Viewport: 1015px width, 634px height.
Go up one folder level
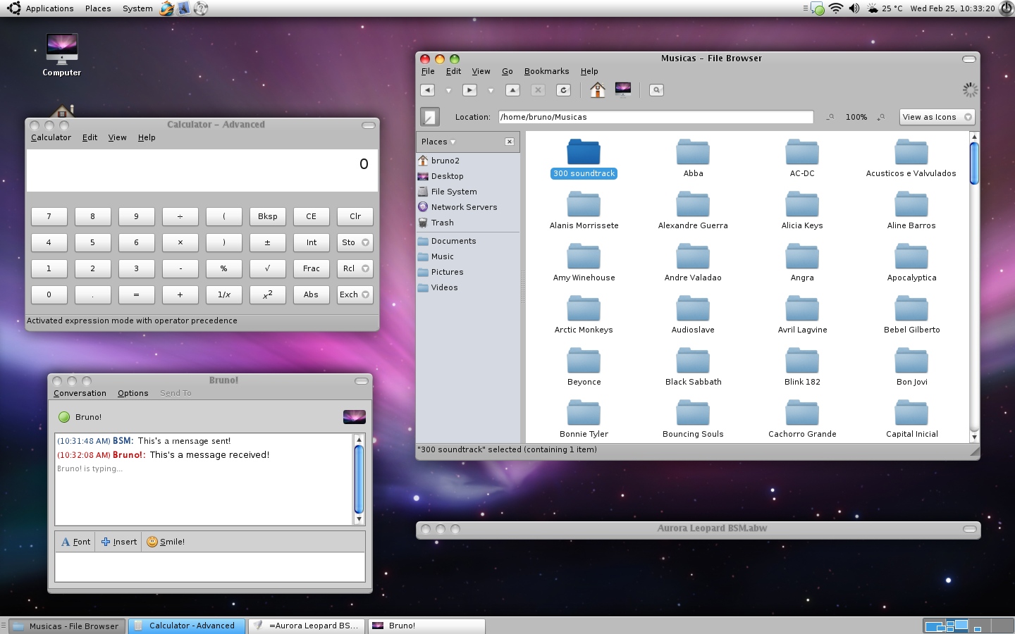(513, 90)
